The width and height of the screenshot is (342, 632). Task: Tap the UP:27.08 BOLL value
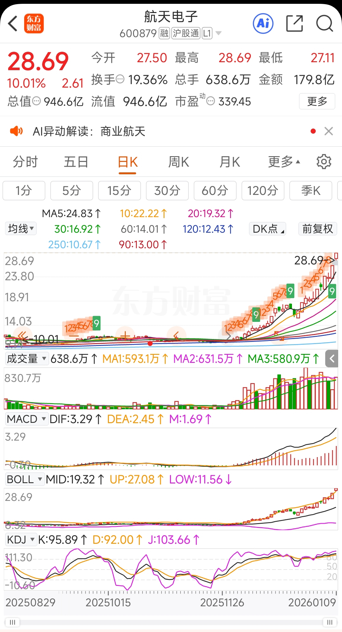pyautogui.click(x=136, y=479)
